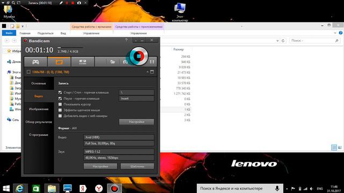The height and width of the screenshot is (193, 344).
Task: Select Сеть in Explorer navigation pane
Action: pyautogui.click(x=13, y=120)
